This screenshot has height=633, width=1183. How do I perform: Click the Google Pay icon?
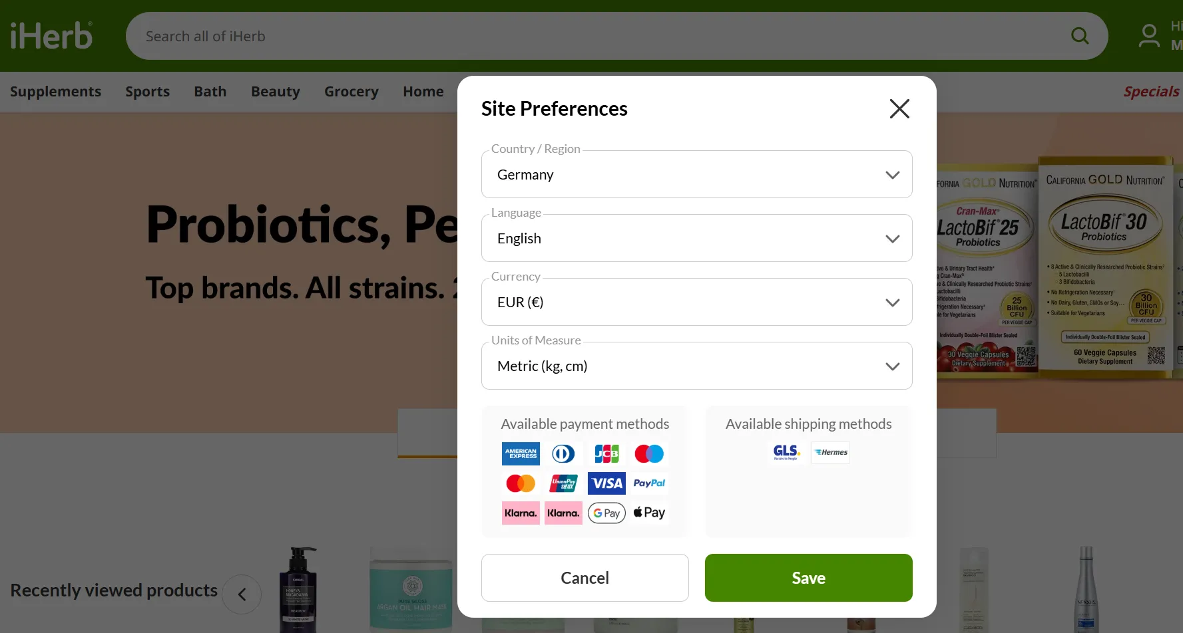(x=606, y=513)
